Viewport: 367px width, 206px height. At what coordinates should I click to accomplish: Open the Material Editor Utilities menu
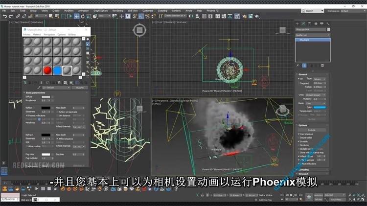72,35
